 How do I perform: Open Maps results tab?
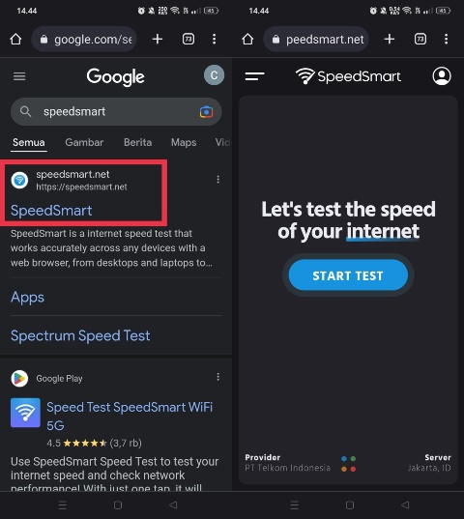(x=184, y=142)
